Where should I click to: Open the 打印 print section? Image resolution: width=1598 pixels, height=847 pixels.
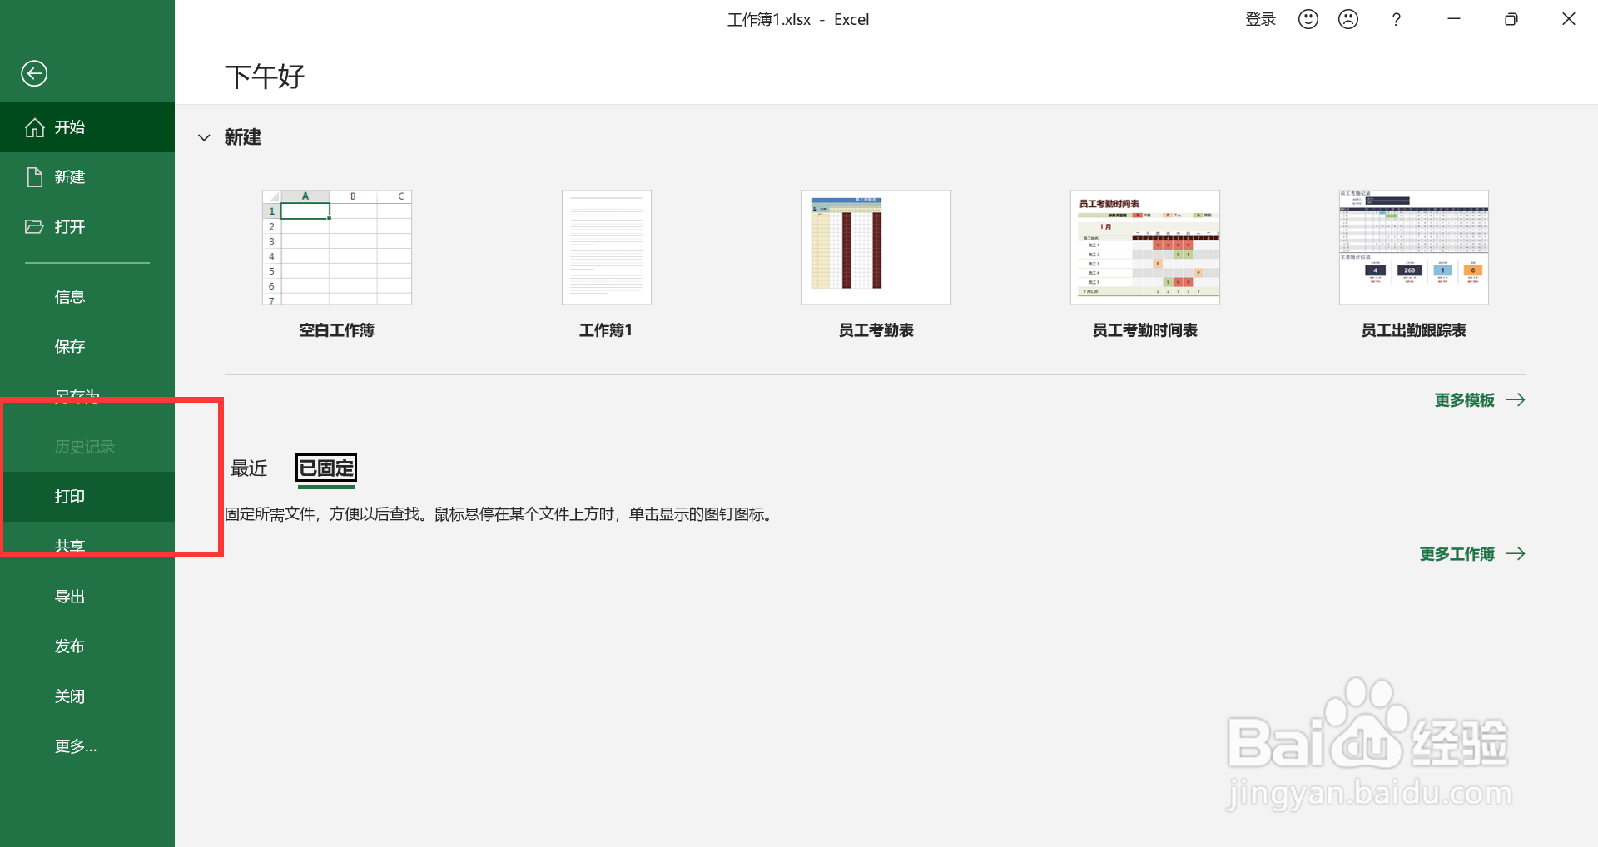click(x=70, y=496)
